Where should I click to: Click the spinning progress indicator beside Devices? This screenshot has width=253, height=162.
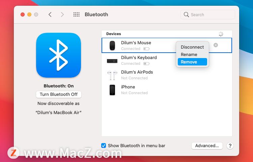coord(221,34)
